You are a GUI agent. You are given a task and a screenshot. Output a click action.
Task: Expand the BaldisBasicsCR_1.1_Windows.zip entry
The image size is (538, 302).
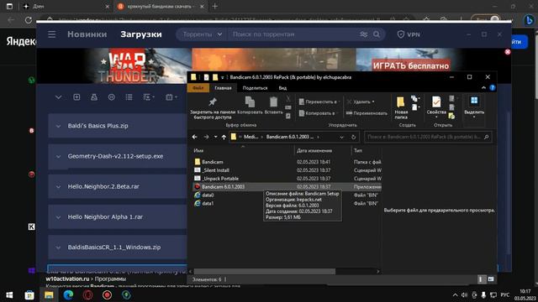coord(58,247)
